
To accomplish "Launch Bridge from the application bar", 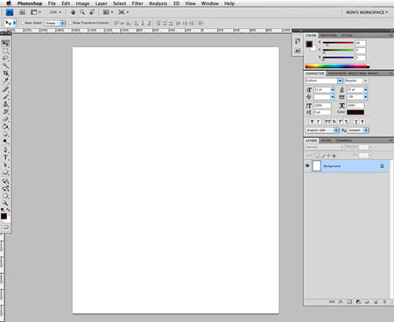I will [22, 12].
